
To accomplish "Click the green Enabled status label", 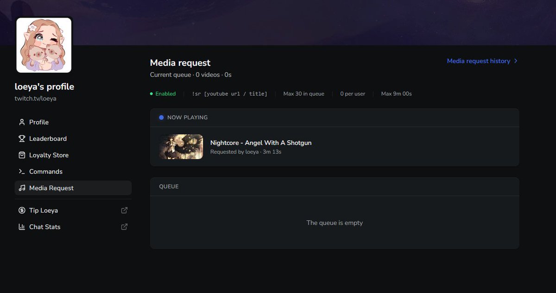I will coord(165,94).
